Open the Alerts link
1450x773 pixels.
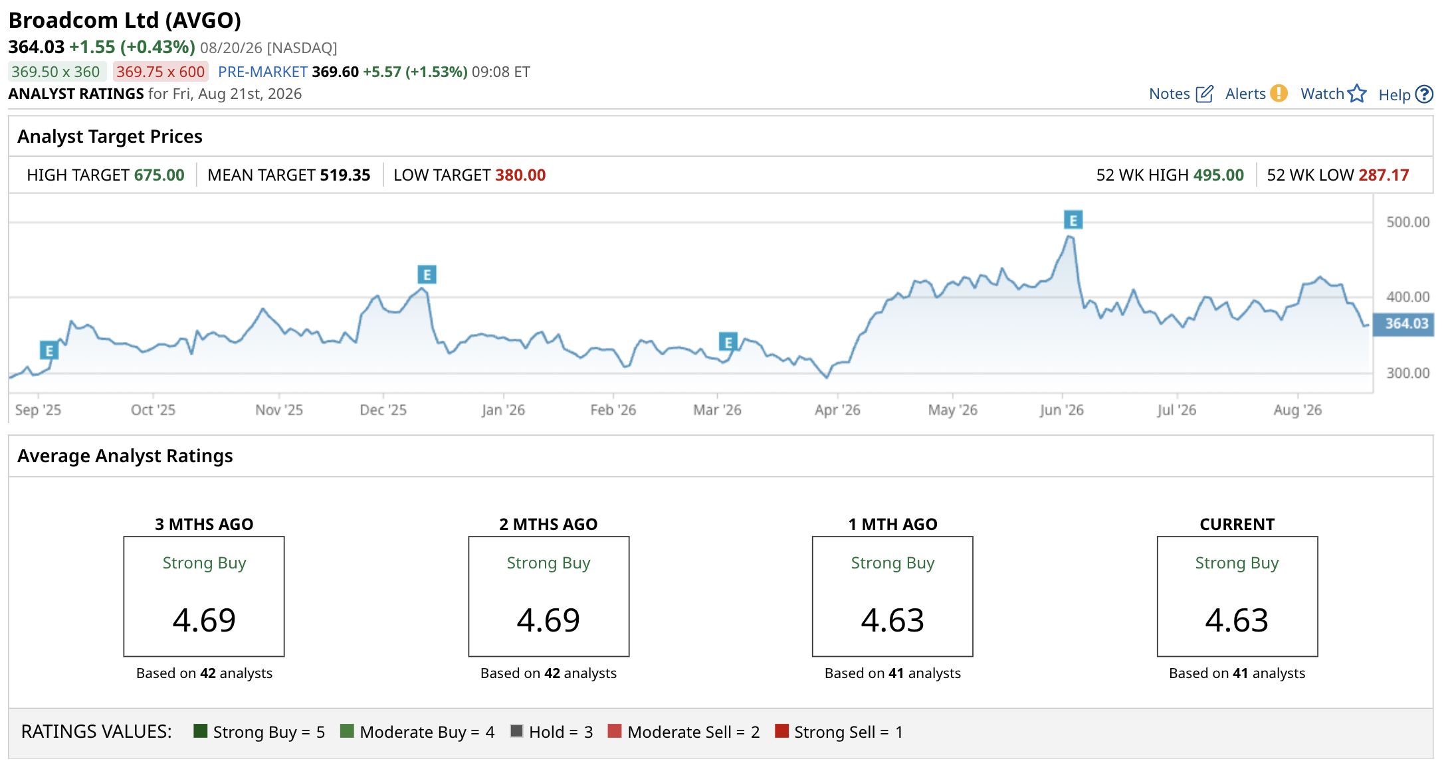click(x=1245, y=94)
